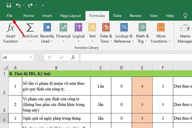
Task: Switch to the View tab
Action: 154,16
